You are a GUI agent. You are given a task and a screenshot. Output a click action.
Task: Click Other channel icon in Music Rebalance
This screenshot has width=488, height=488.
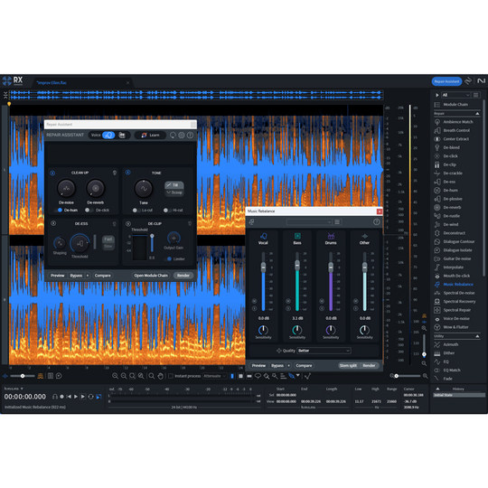point(365,236)
